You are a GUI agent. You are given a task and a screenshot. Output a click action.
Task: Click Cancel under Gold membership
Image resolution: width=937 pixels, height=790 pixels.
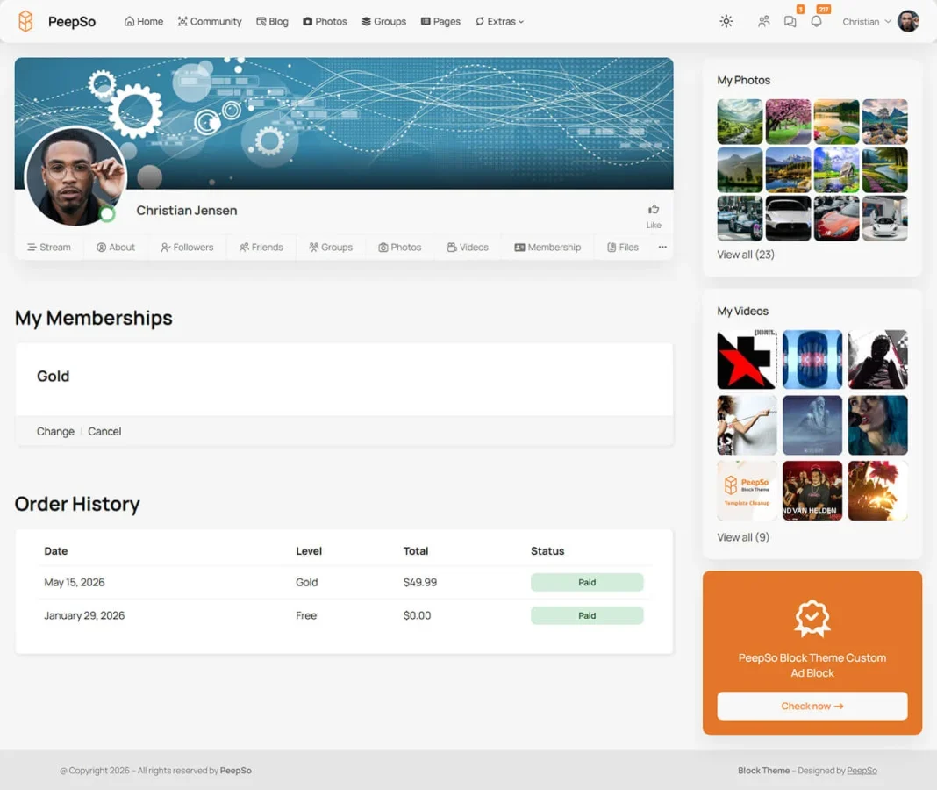click(x=104, y=431)
